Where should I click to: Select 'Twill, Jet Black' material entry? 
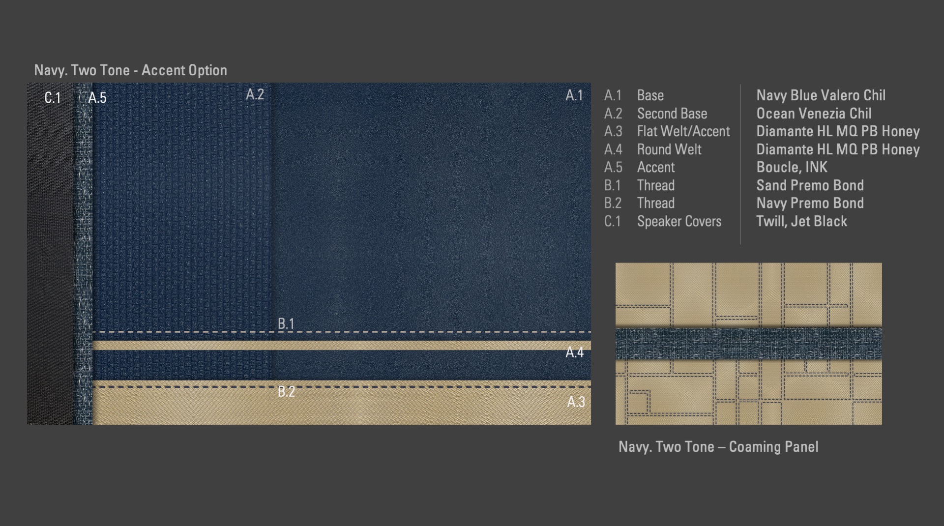click(x=801, y=221)
